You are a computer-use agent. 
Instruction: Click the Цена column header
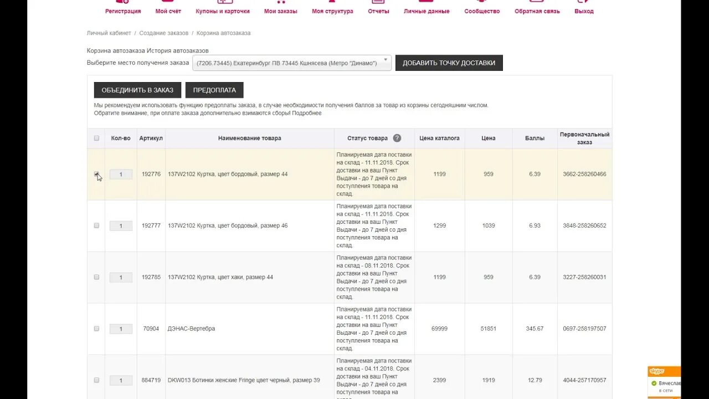[x=489, y=138]
